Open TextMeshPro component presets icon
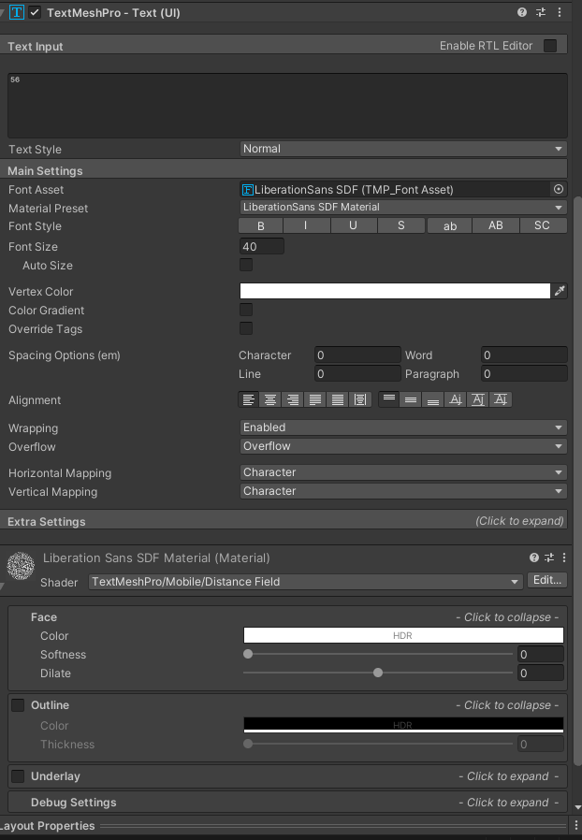The width and height of the screenshot is (582, 840). tap(540, 12)
